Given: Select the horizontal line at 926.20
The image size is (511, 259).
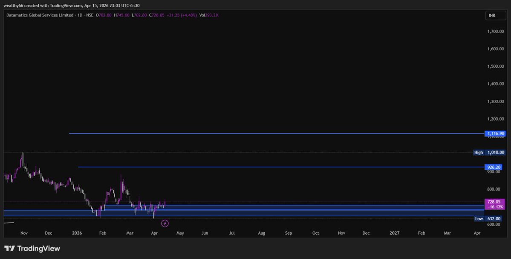Looking at the screenshot, I should coord(281,167).
